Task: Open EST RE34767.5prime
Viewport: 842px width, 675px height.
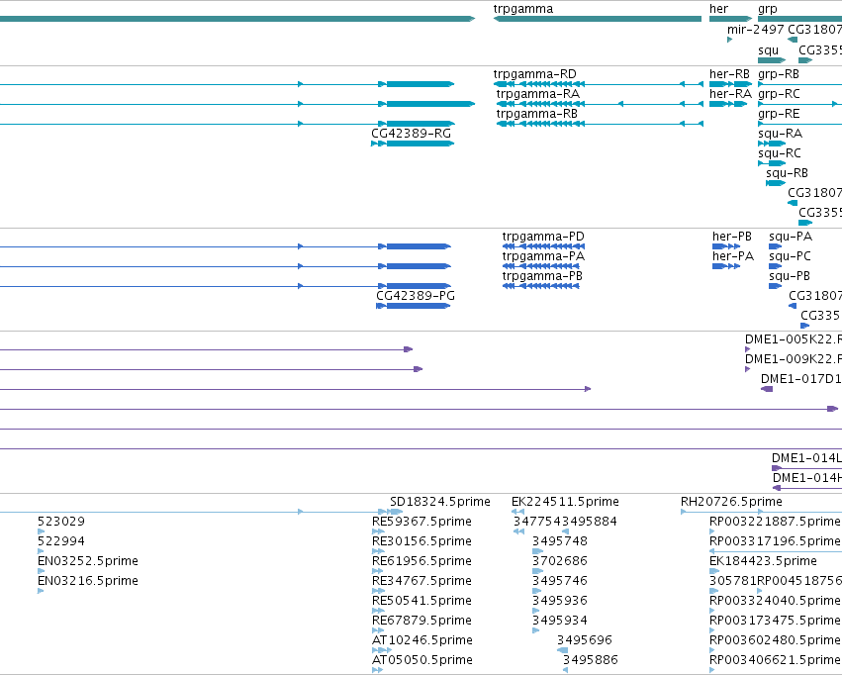Action: pyautogui.click(x=421, y=581)
